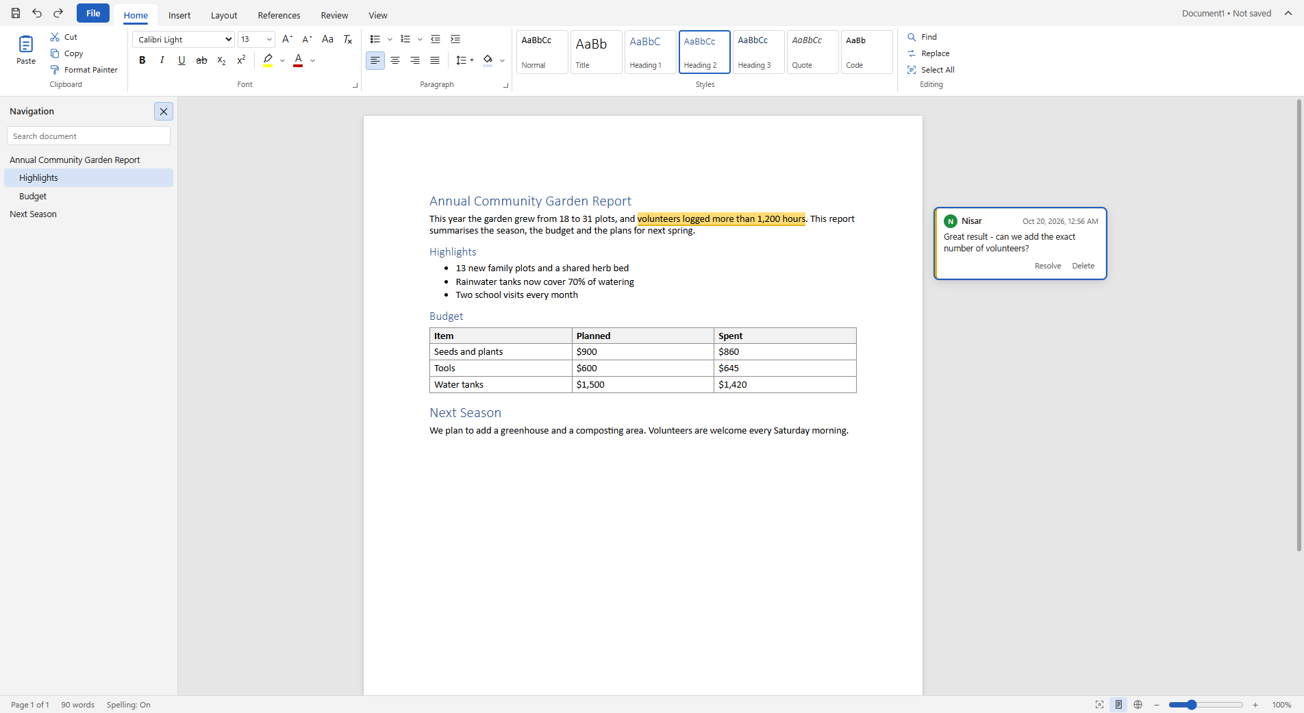Undo the last action
This screenshot has height=713, width=1304.
point(37,13)
